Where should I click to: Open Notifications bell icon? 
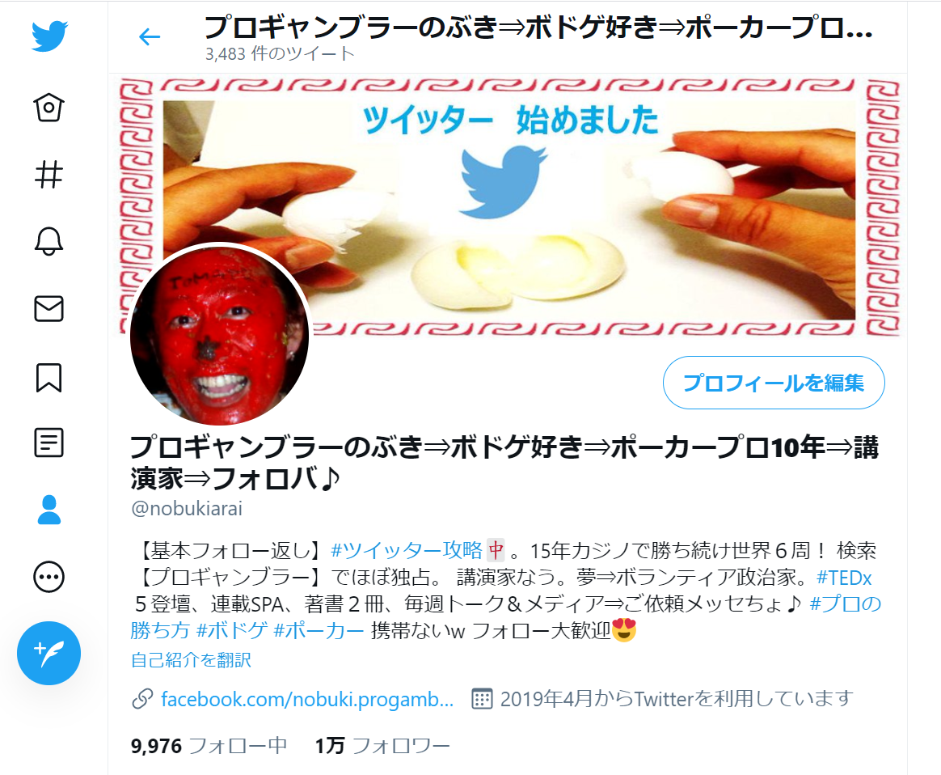(49, 241)
